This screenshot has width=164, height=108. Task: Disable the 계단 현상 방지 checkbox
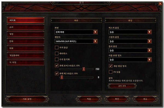110,66
